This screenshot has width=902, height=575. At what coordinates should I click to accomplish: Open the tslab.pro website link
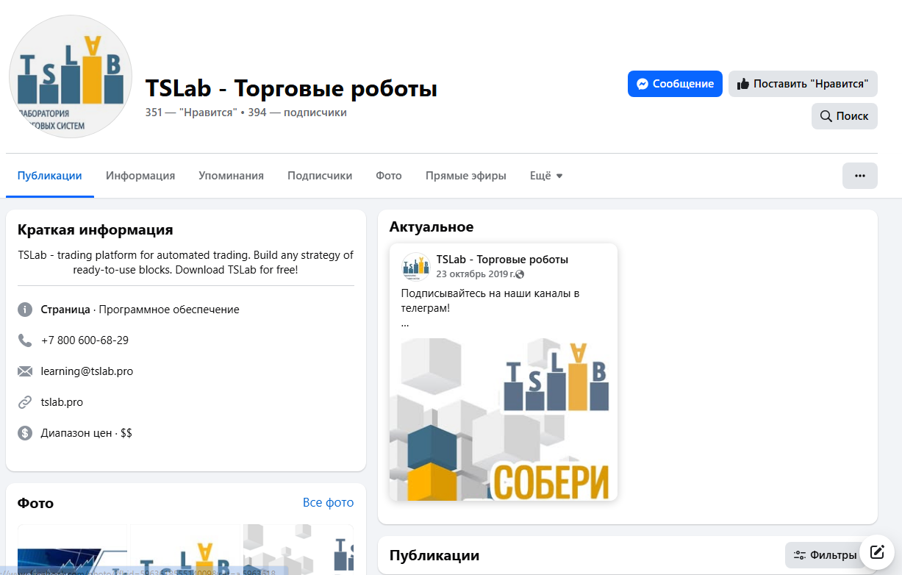(62, 402)
